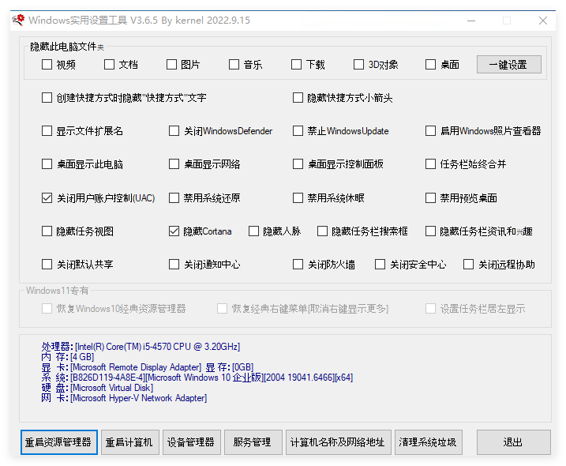Check 桌面显示网络
Viewport: 566px width, 466px height.
click(x=174, y=164)
